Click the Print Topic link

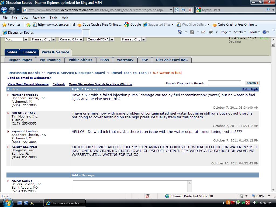tap(250, 89)
